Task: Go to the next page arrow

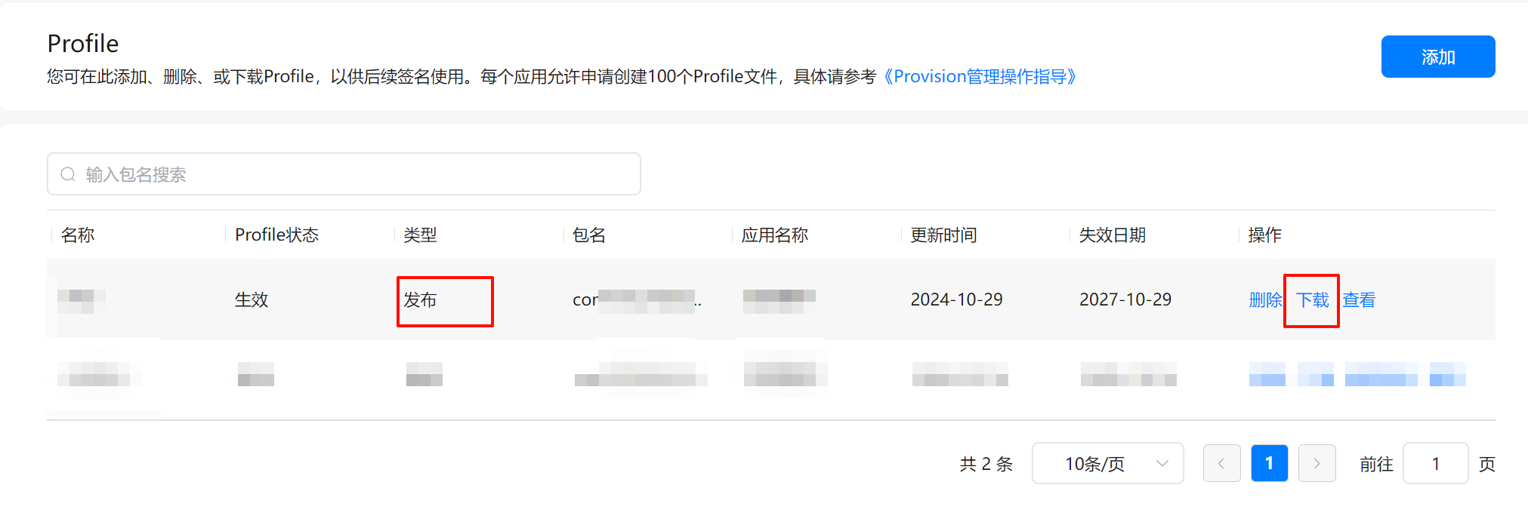Action: tap(1317, 463)
